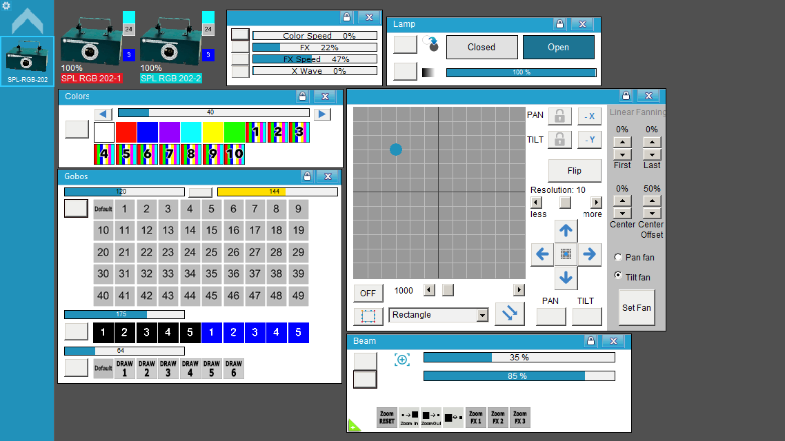Select the Pan fan radio option
Image resolution: width=785 pixels, height=441 pixels.
(618, 257)
